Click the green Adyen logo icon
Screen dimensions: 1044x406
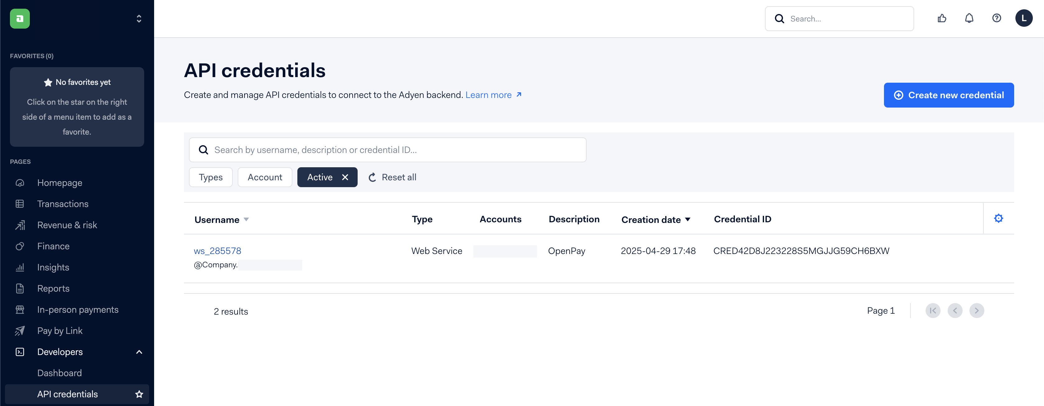tap(20, 19)
